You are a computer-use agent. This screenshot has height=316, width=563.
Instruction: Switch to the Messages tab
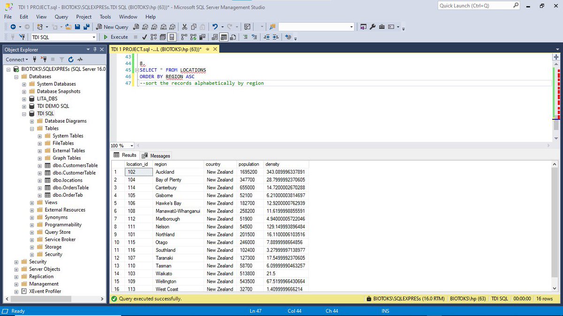coord(156,155)
